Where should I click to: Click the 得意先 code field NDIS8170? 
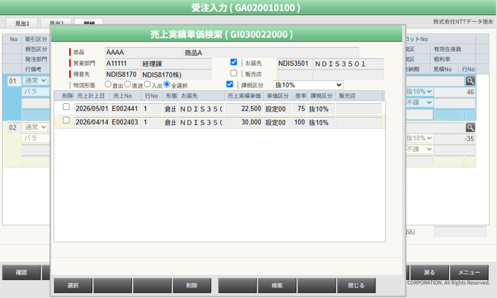coord(123,74)
